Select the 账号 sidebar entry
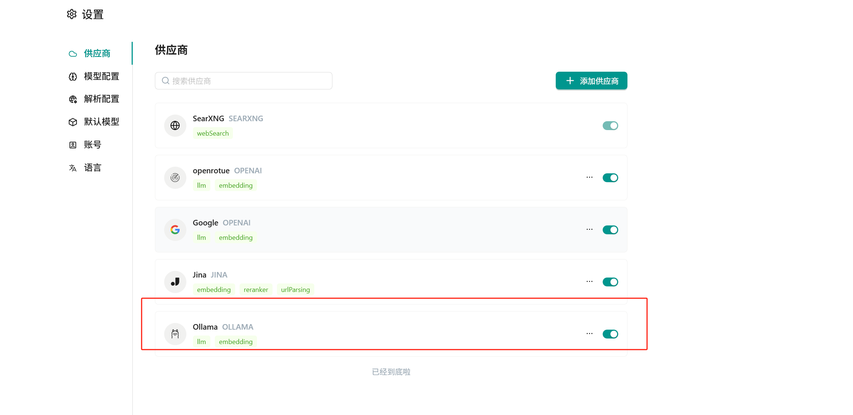The image size is (853, 415). pos(92,145)
